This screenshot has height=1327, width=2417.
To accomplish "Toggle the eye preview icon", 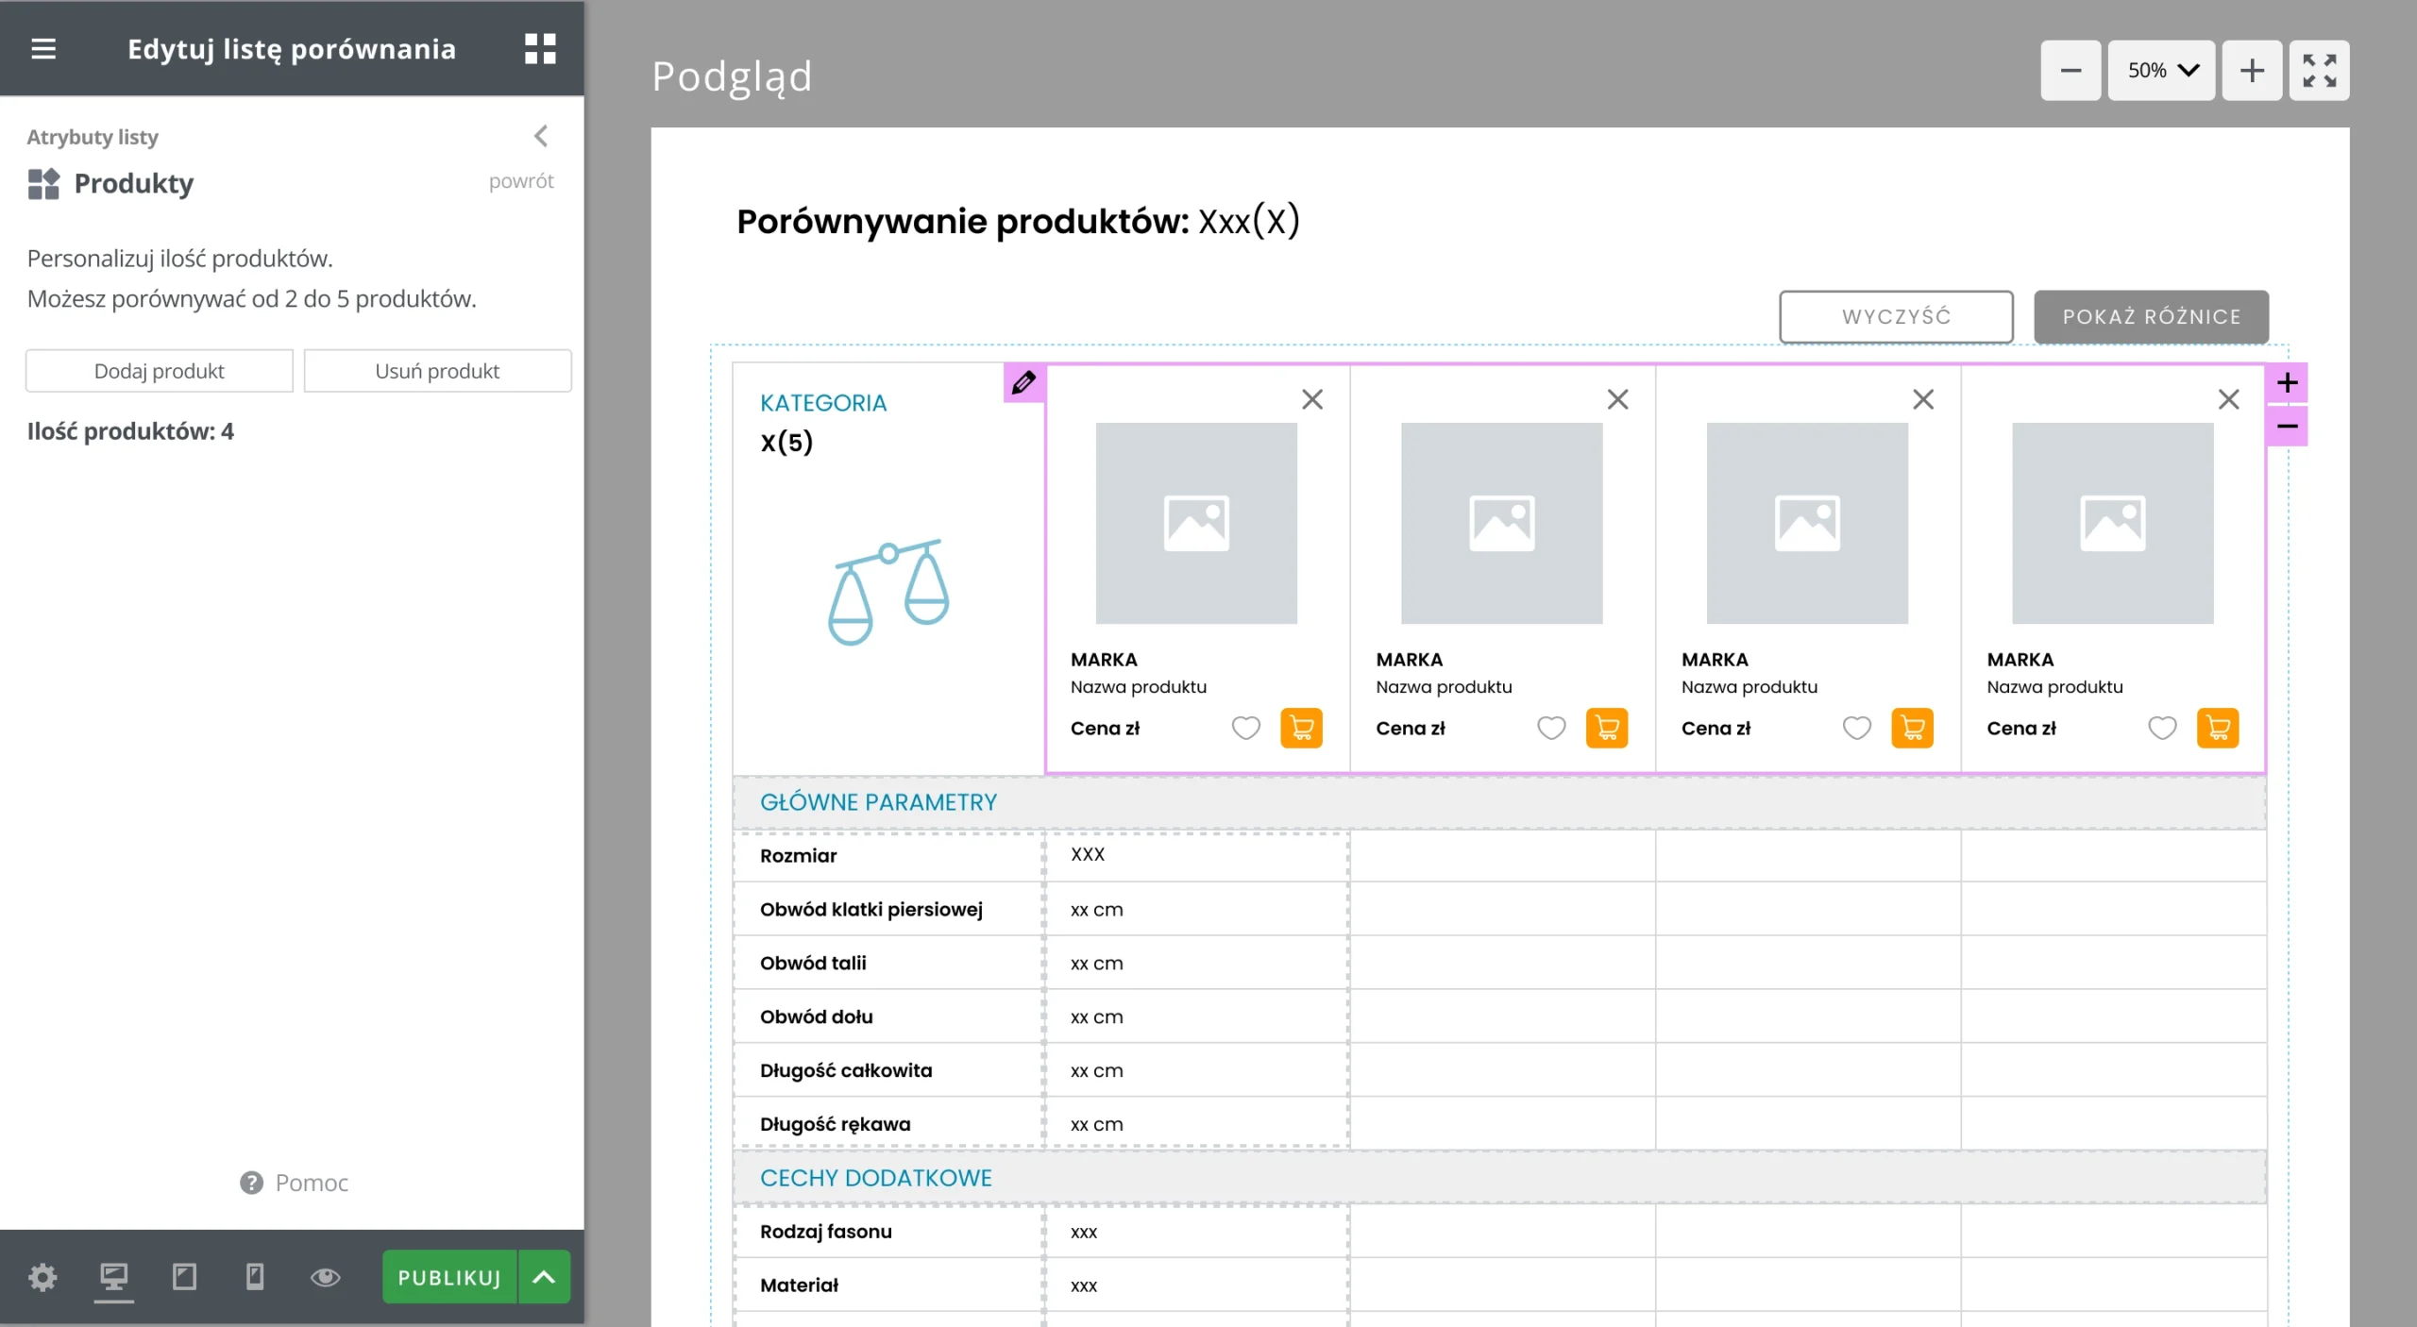I will 326,1277.
